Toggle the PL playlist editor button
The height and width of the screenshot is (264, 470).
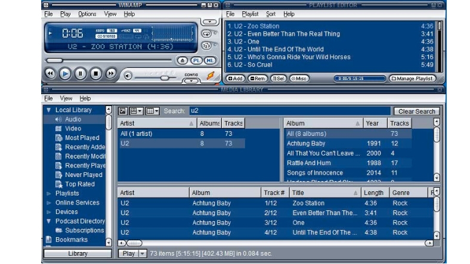(196, 61)
